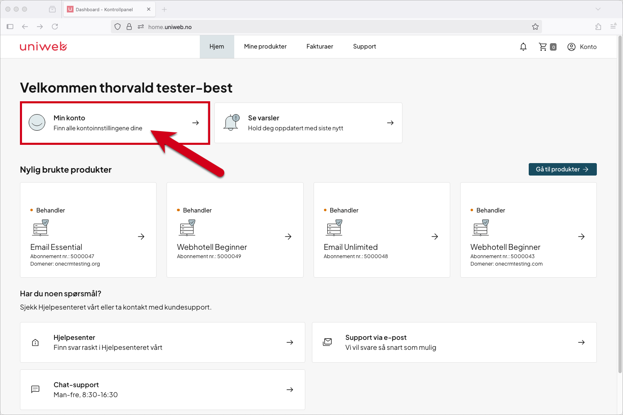Screen dimensions: 623x415
Task: Open the Fakturaer menu item
Action: [320, 46]
